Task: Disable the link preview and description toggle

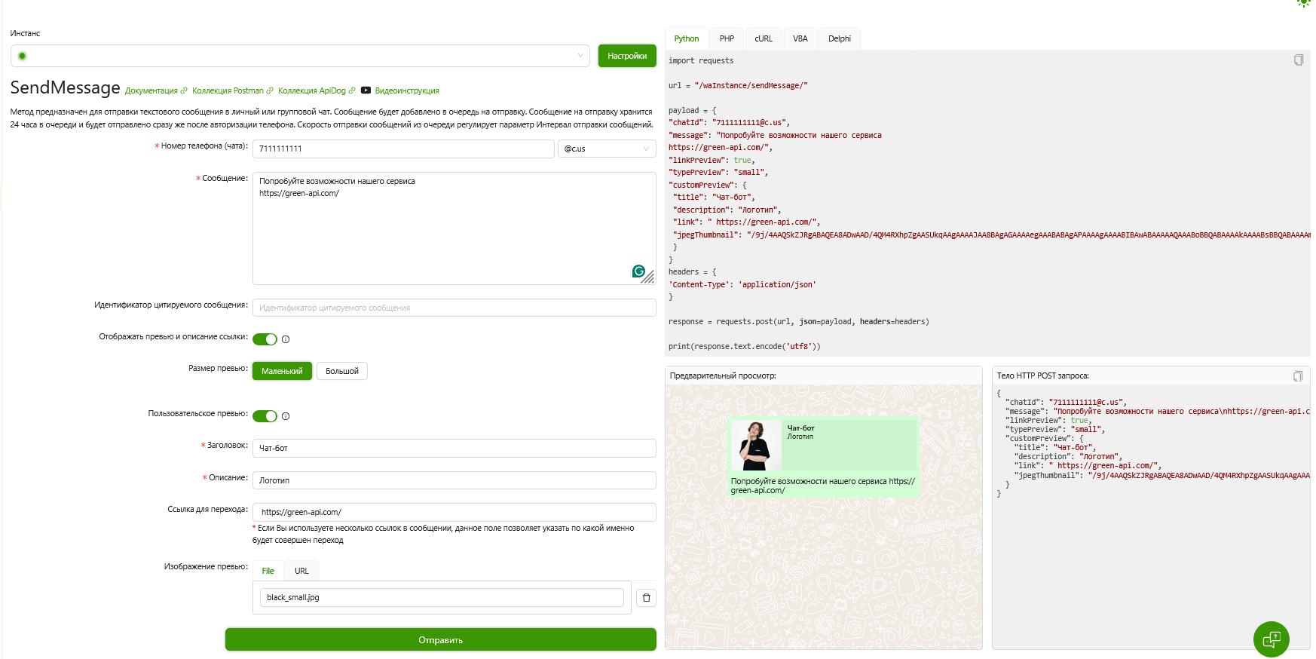Action: (x=265, y=339)
